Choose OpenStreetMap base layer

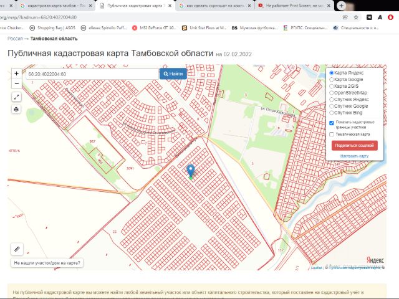coord(332,93)
